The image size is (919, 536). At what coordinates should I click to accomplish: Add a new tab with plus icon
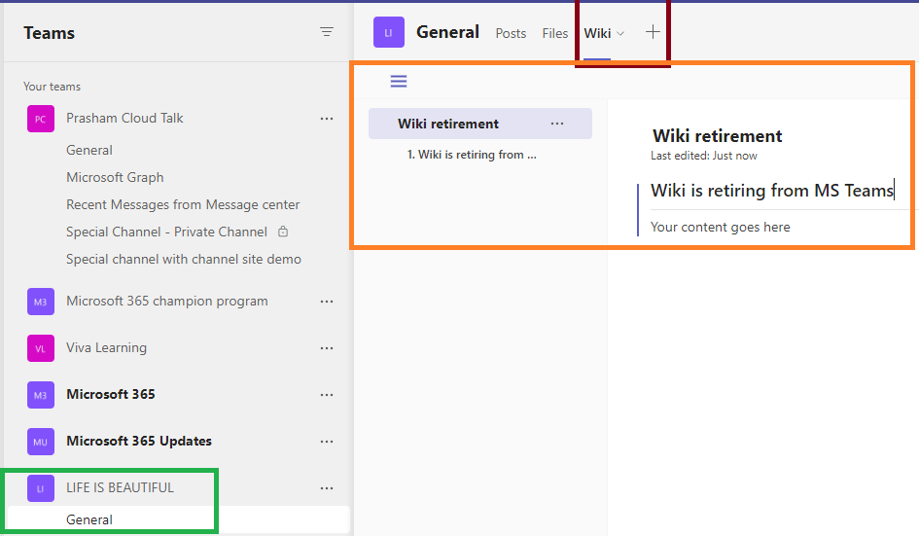(653, 32)
